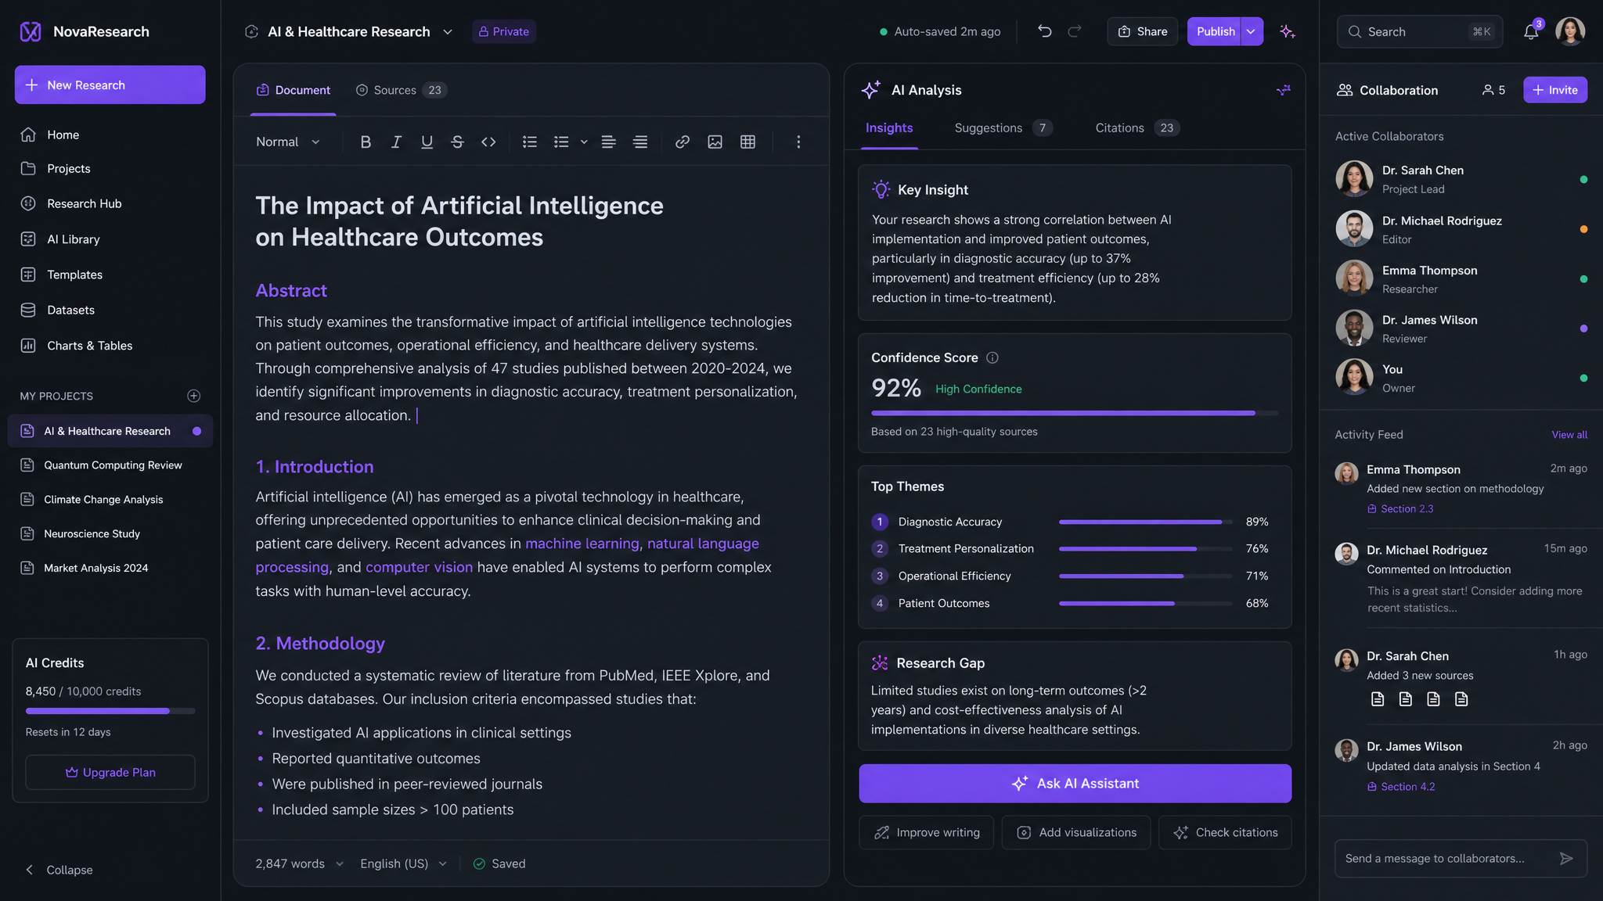Screen dimensions: 1603x901
Task: Align the text left
Action: (x=608, y=142)
